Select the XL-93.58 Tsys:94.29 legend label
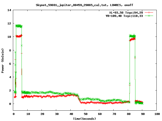Viewport: 162px width, 121px height. (126, 13)
